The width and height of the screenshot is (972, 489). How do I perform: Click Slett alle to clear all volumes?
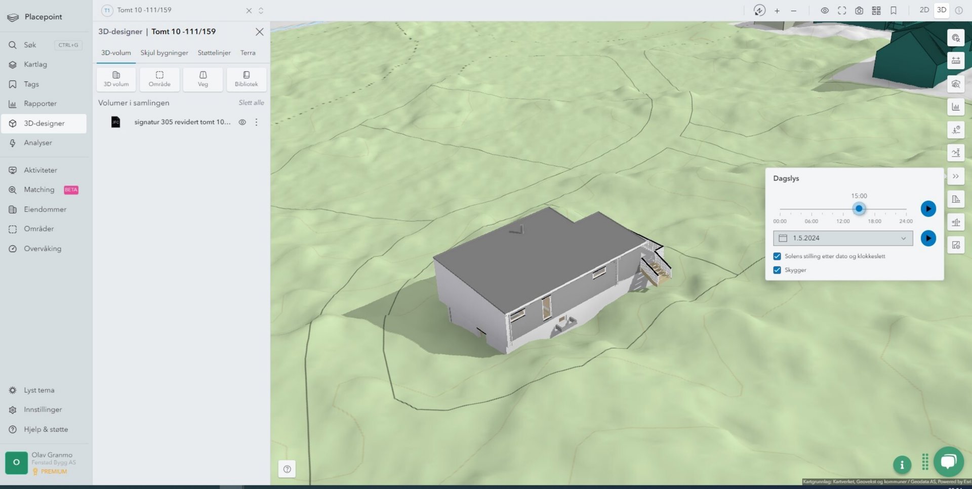[252, 103]
